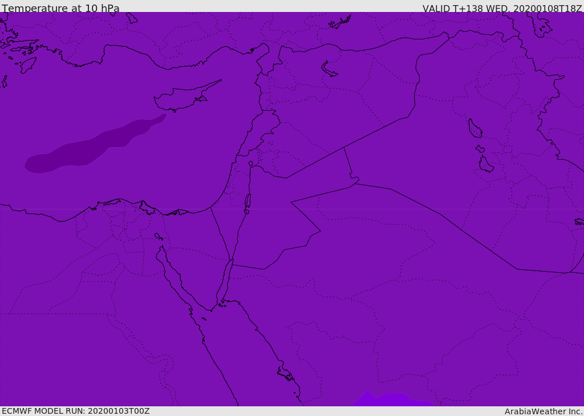Click the lighter violet patch at the bottom edge
This screenshot has height=416, width=584.
pyautogui.click(x=391, y=399)
